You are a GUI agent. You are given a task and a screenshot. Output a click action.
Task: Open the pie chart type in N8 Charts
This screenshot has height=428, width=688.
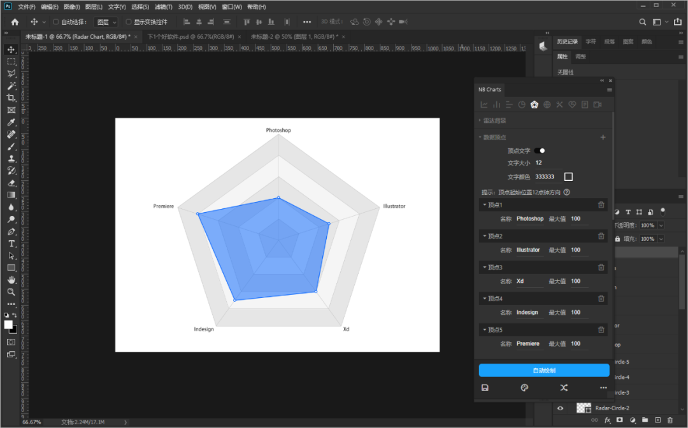(x=522, y=104)
